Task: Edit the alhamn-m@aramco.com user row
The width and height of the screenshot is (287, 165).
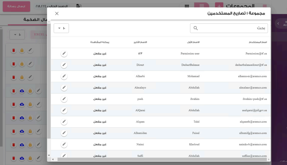Action: [64, 76]
